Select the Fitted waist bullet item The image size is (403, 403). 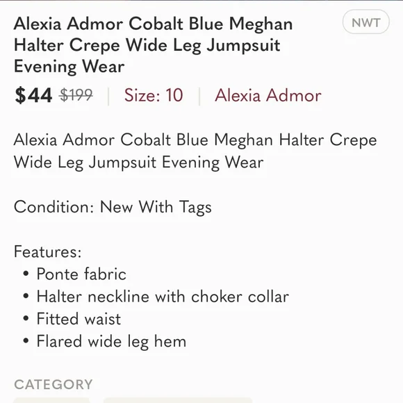[79, 319]
